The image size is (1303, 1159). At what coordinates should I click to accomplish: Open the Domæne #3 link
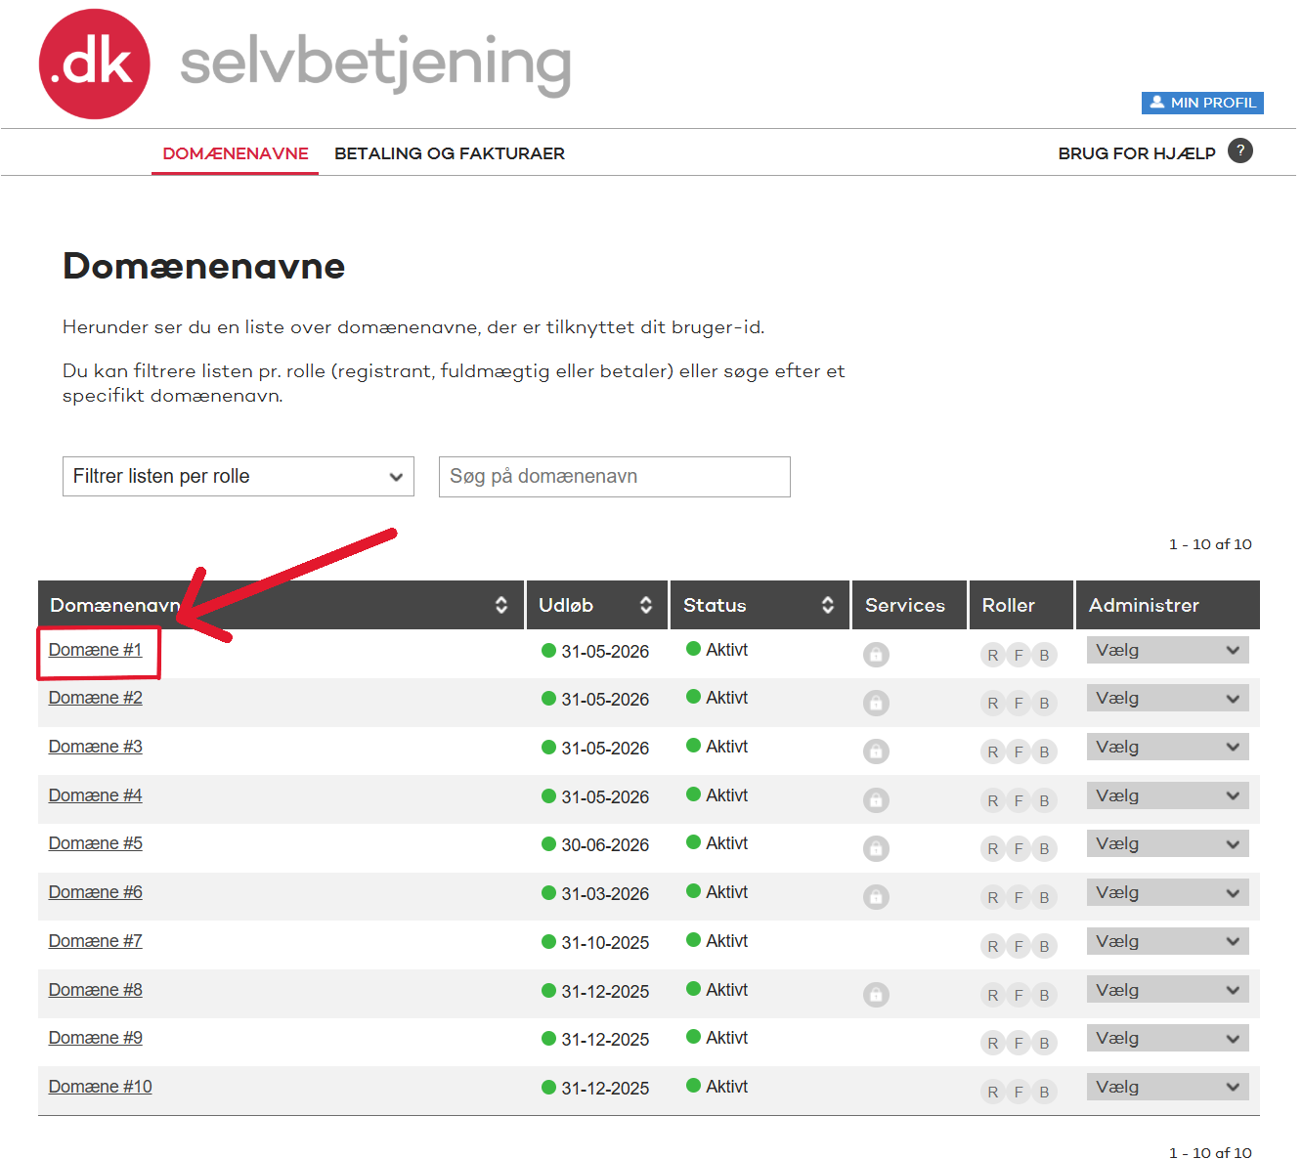click(96, 747)
